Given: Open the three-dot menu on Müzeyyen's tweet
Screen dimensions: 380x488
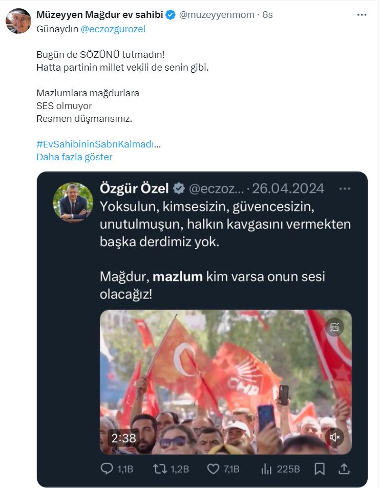Looking at the screenshot, I should (x=362, y=15).
